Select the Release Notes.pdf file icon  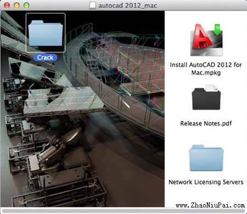tap(206, 97)
